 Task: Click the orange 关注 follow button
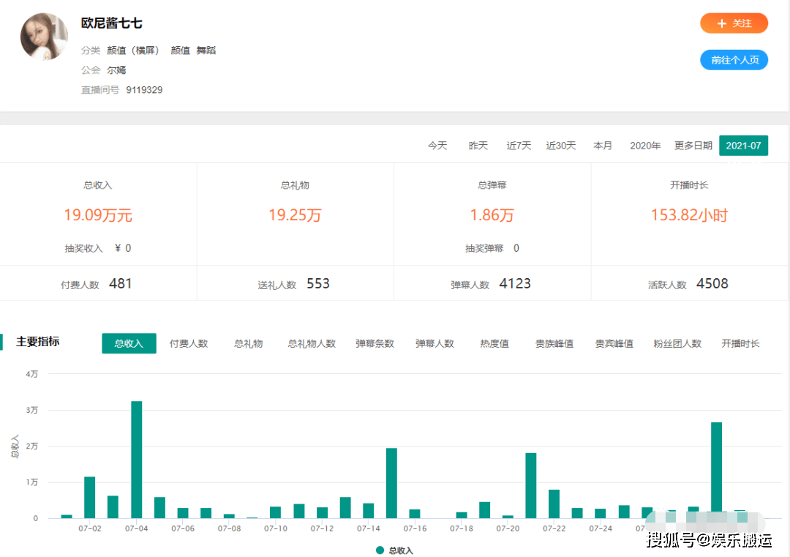point(734,23)
